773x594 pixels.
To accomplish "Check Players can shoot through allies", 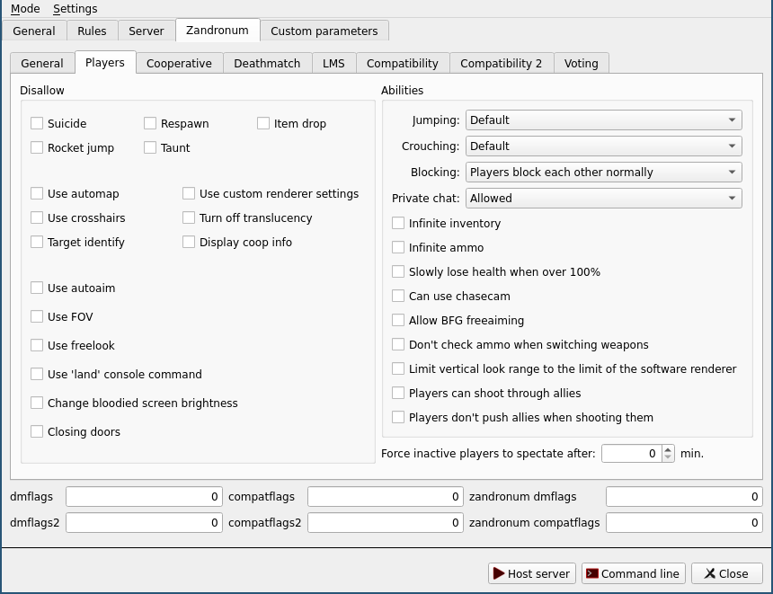I will tap(398, 393).
